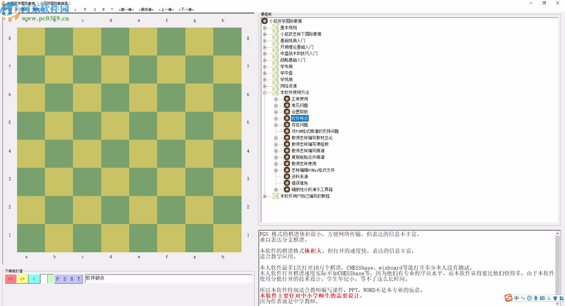Expand the 战略基础入门 node
This screenshot has width=565, height=306.
(x=264, y=60)
